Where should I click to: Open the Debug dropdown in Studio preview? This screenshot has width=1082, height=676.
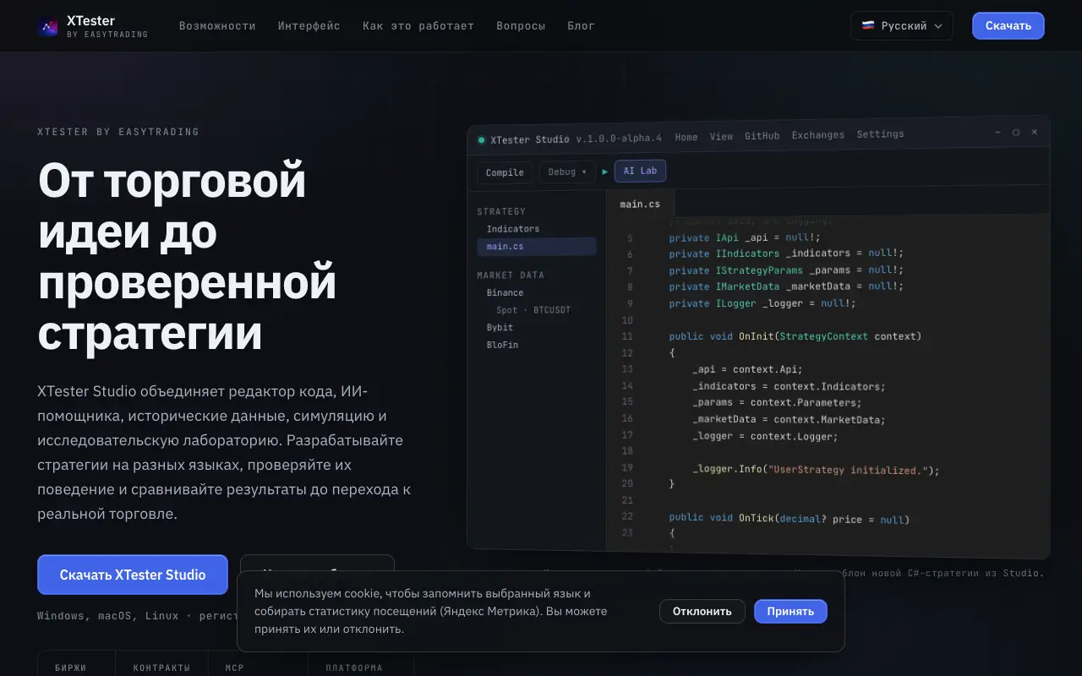pos(567,172)
